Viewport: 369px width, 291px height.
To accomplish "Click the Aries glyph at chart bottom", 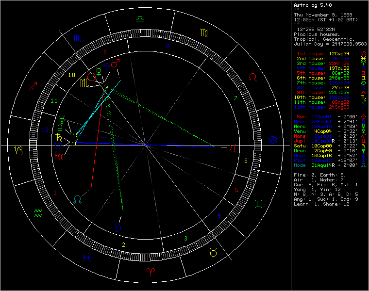I will pos(149,271).
